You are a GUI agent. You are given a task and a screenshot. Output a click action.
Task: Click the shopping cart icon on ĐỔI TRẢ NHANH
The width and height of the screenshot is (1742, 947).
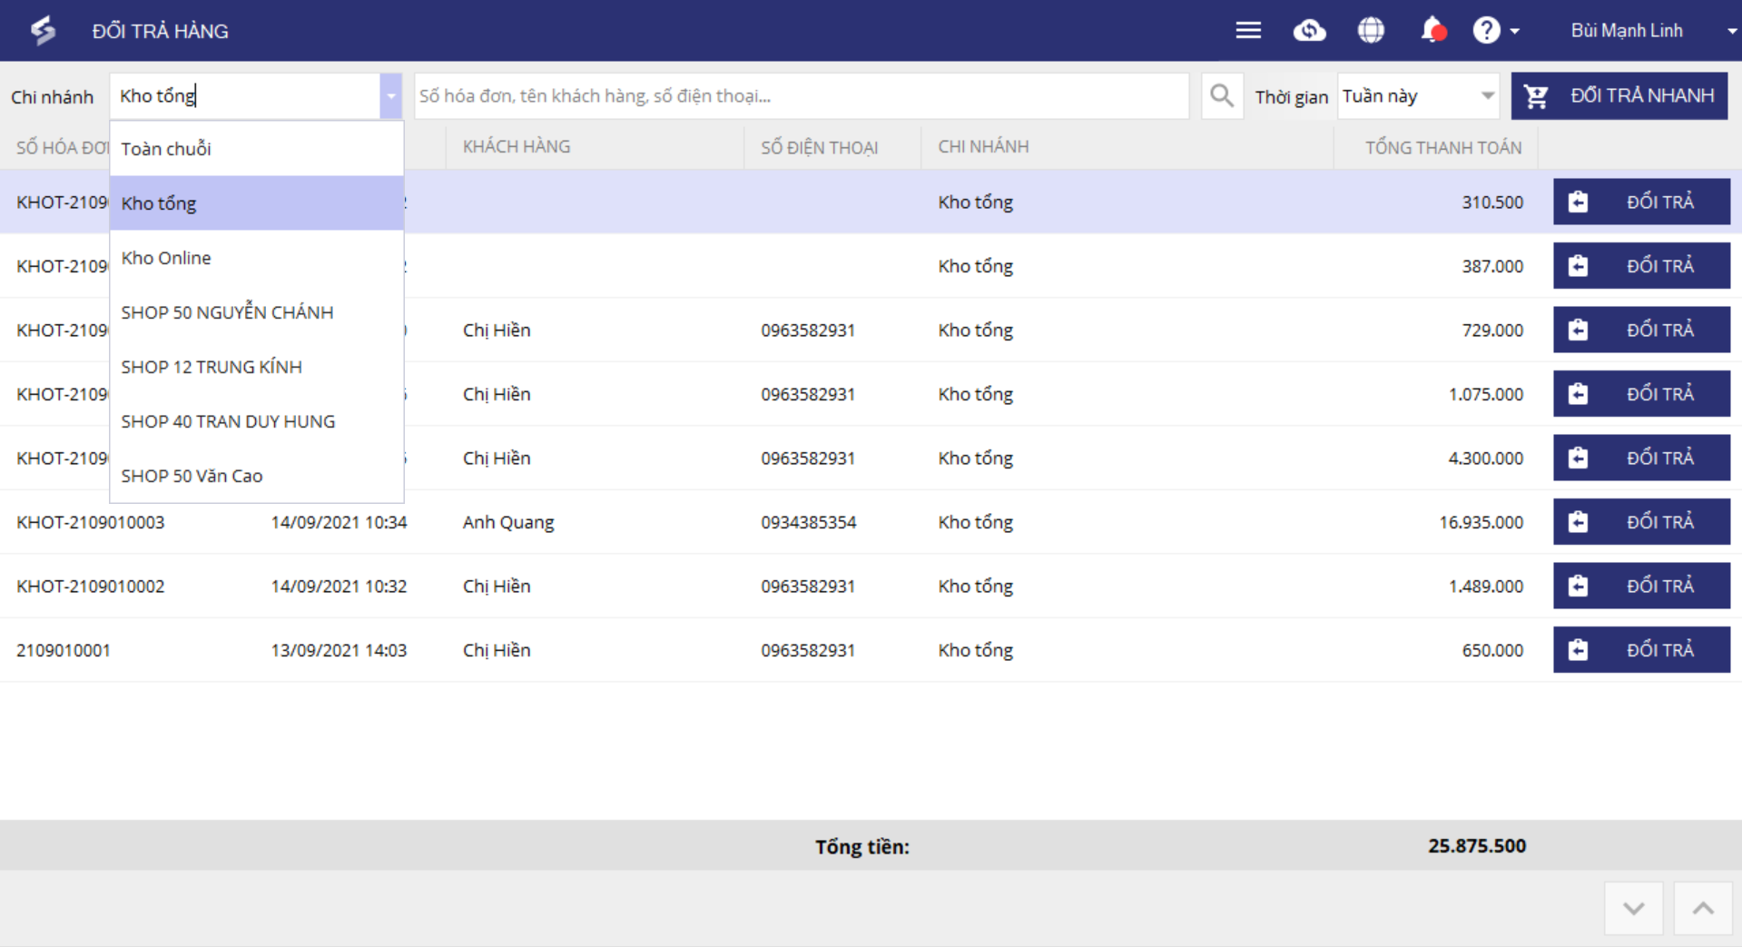1536,96
